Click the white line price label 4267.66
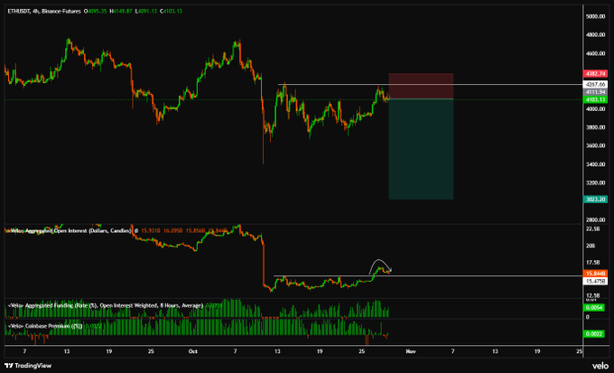614x373 pixels. coord(595,85)
